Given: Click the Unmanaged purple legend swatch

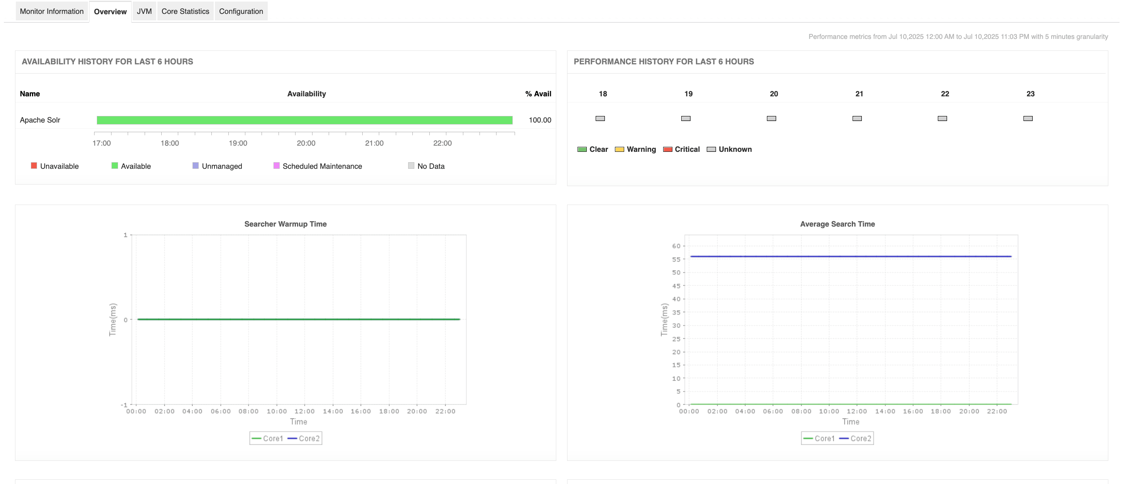Looking at the screenshot, I should (195, 166).
